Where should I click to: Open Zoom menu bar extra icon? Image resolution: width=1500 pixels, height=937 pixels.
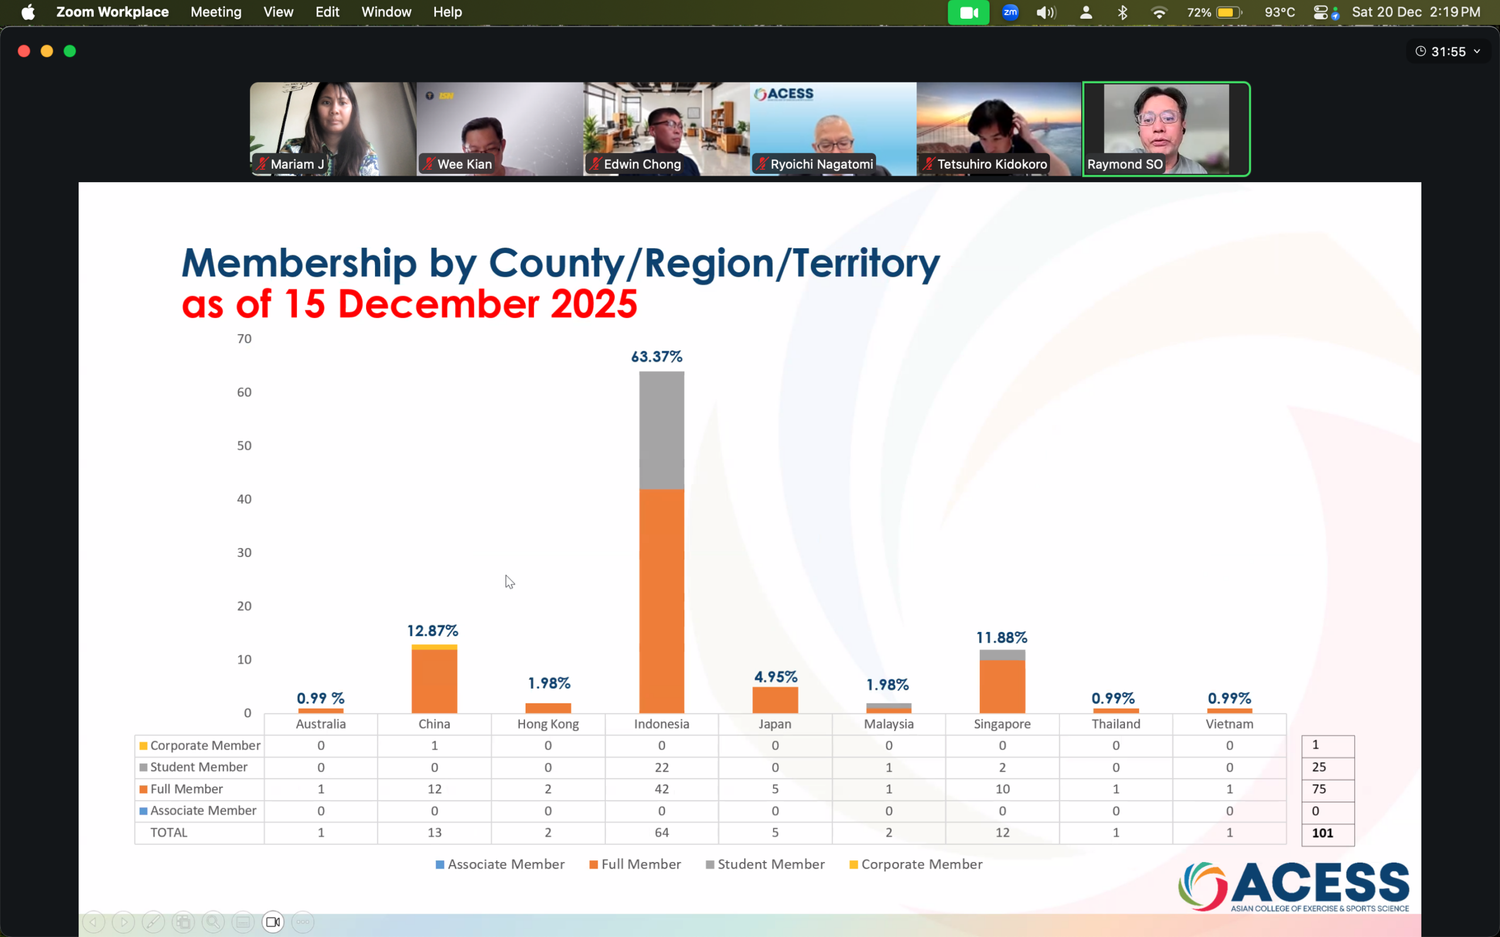click(x=1010, y=12)
